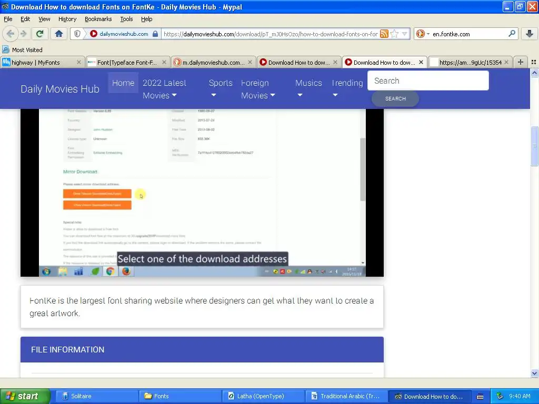Open the Help menu

146,19
